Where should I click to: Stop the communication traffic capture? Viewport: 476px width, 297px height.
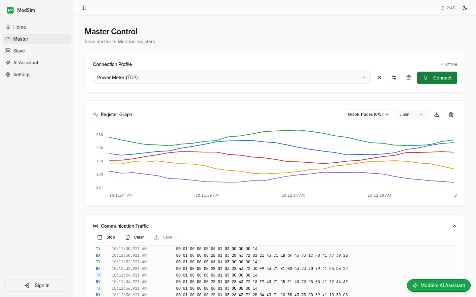[x=106, y=237]
